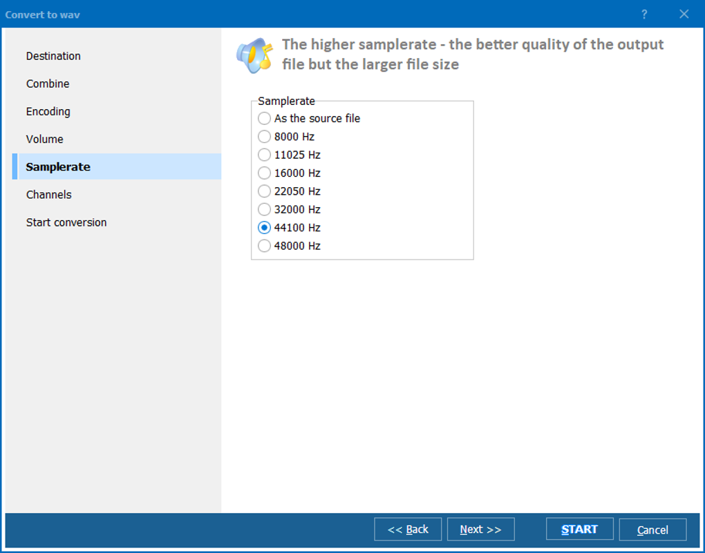The height and width of the screenshot is (553, 705).
Task: Enable the 48000 Hz samplerate
Action: (264, 246)
